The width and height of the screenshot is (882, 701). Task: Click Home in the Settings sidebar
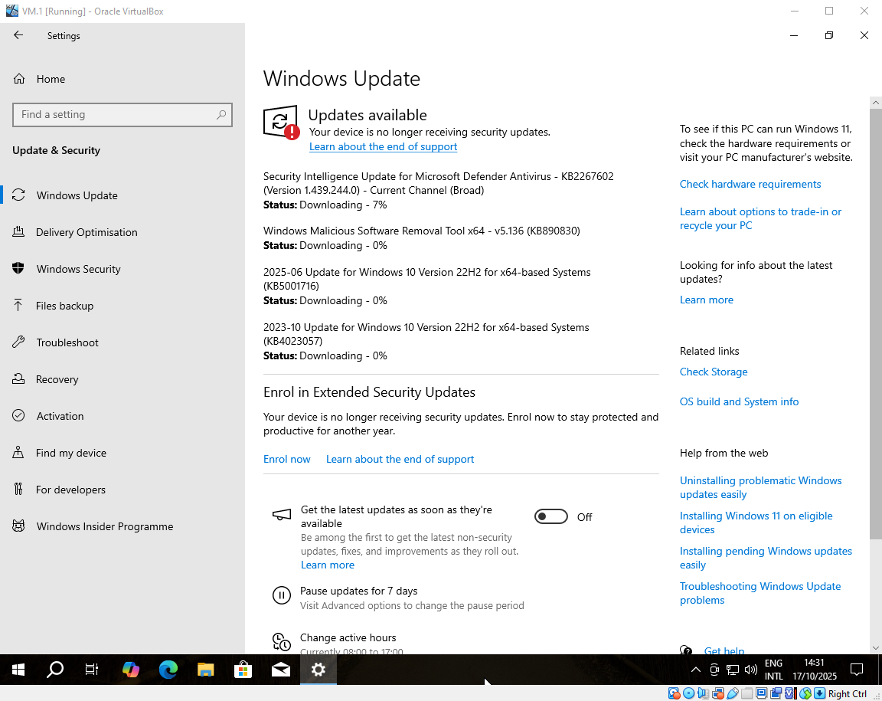[x=51, y=80]
